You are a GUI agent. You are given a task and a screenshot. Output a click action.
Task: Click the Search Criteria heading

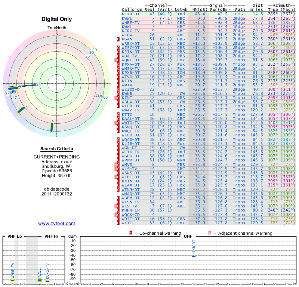57,149
